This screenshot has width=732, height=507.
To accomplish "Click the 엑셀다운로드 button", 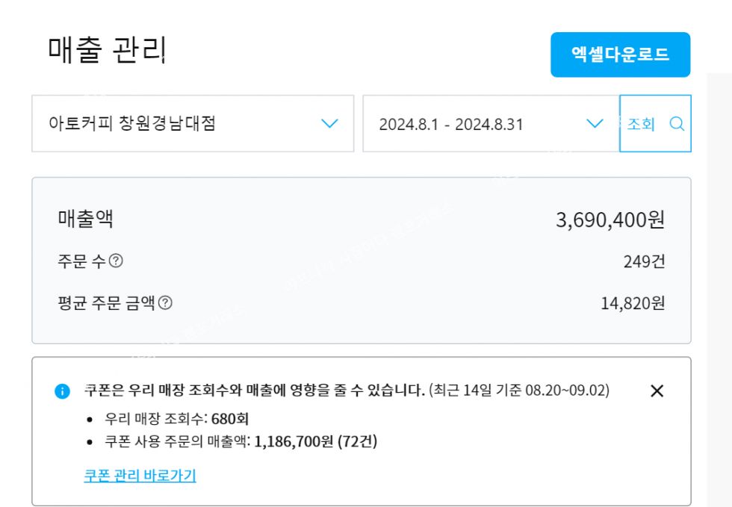I will point(620,55).
